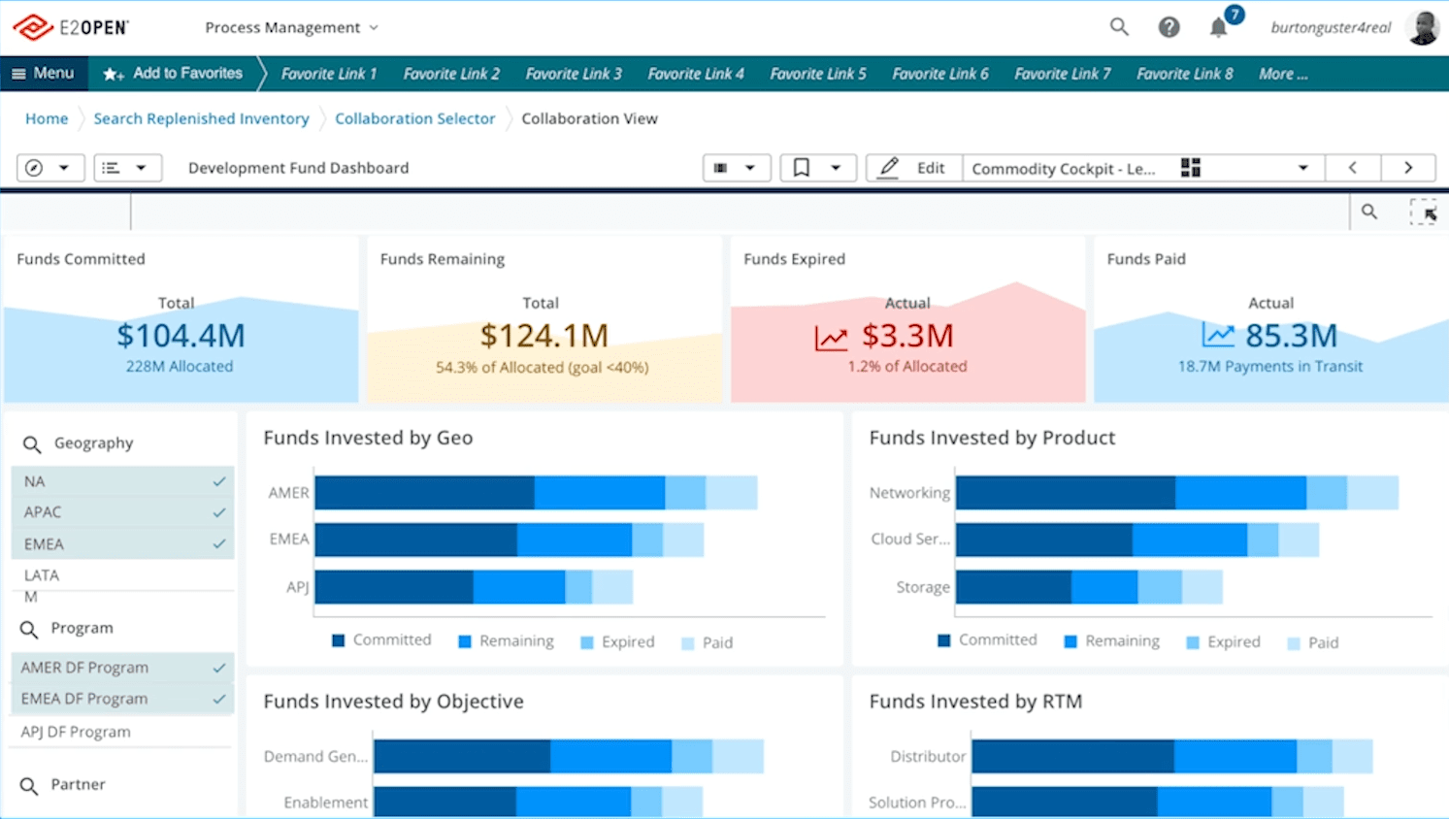Click the search magnifier in the top header

click(x=1119, y=27)
